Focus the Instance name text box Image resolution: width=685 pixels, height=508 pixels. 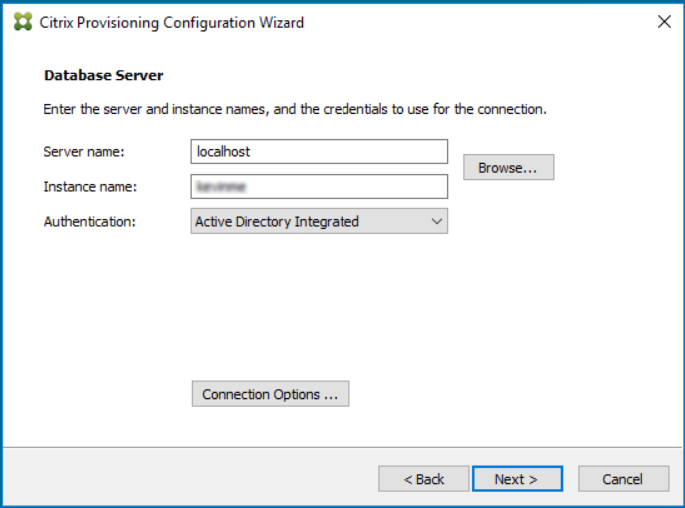pyautogui.click(x=319, y=187)
